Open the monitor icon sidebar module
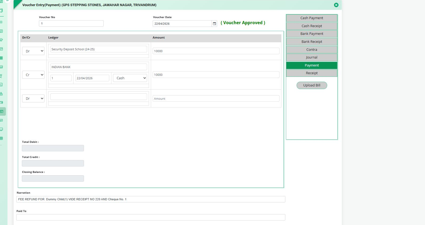425x225 pixels. pos(1,129)
